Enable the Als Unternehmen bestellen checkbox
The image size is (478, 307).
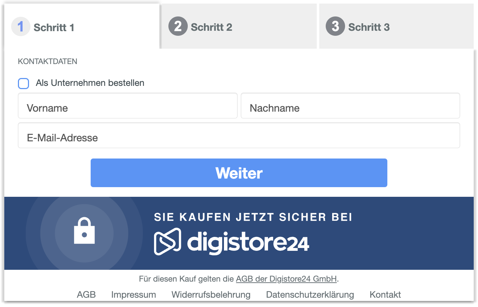[24, 83]
